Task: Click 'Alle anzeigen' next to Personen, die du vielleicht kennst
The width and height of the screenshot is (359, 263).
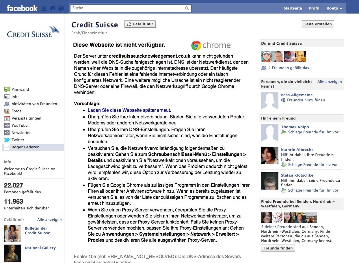Action: tap(330, 82)
